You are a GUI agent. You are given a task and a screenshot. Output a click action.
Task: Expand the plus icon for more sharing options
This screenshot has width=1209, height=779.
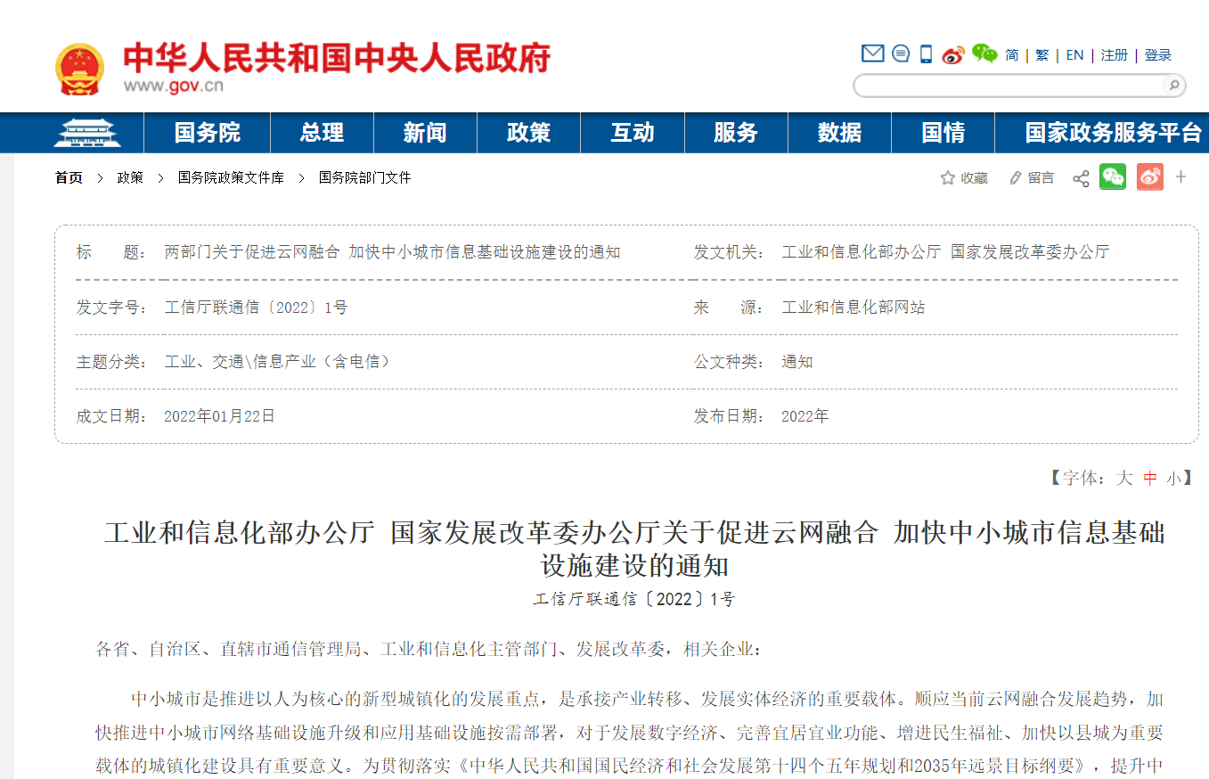click(x=1180, y=177)
